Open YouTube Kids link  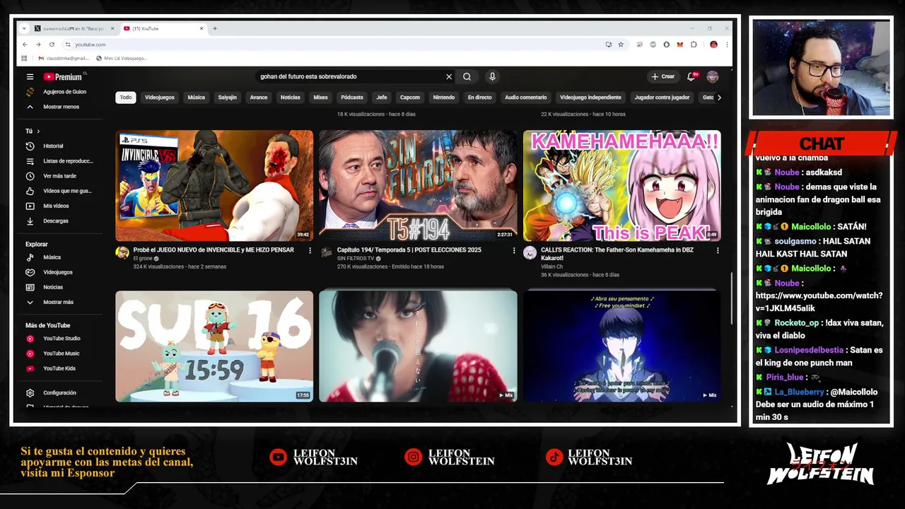point(60,368)
